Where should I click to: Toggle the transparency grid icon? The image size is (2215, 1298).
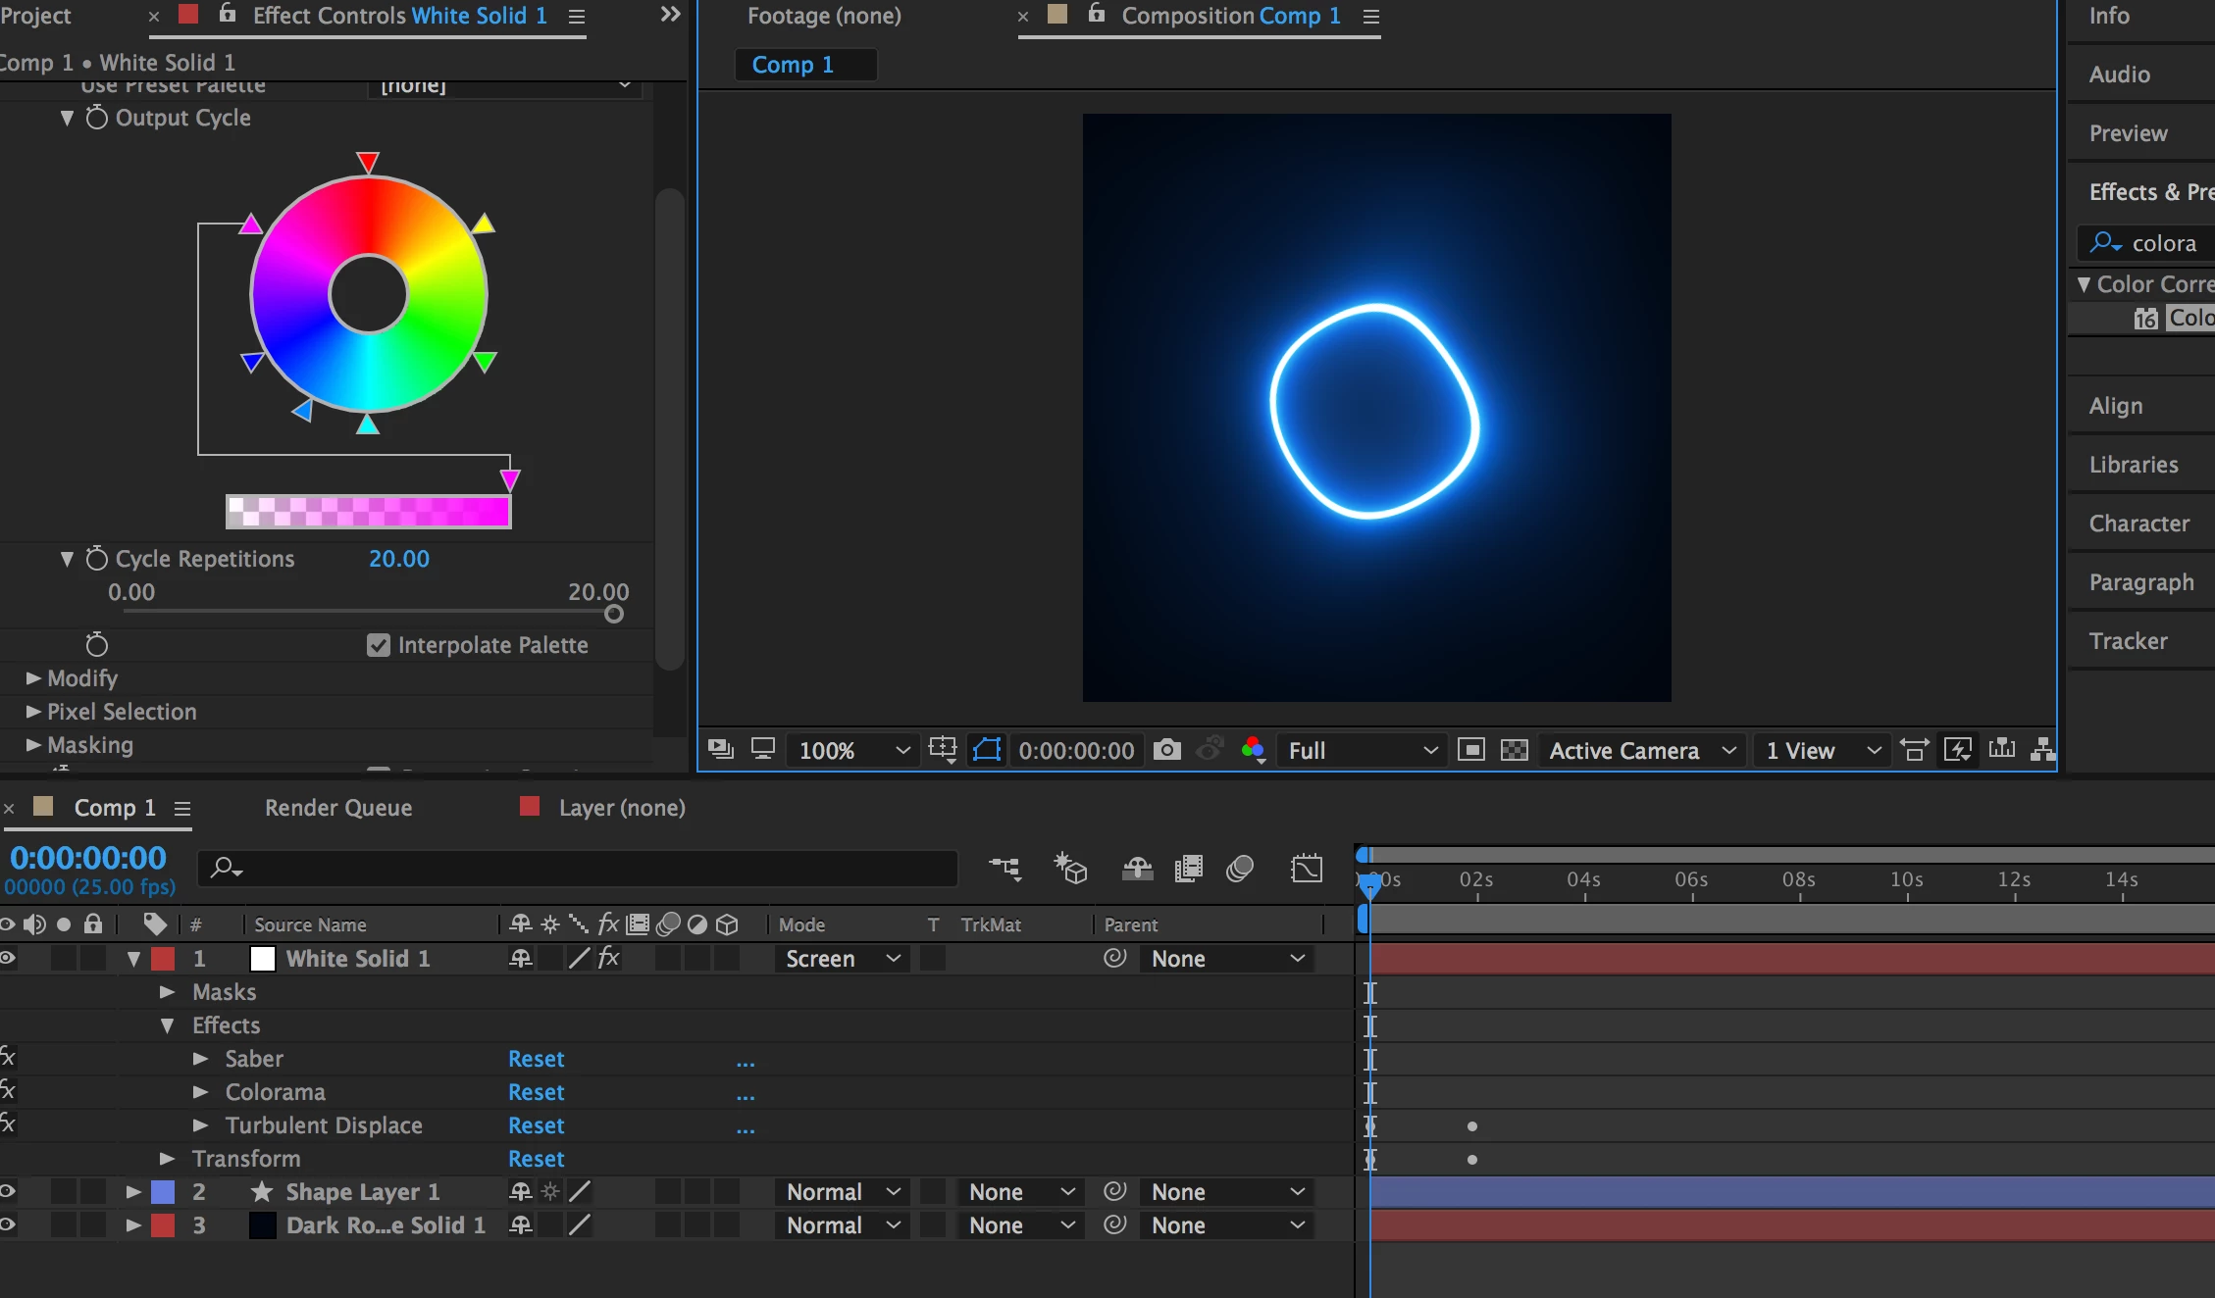(1515, 750)
